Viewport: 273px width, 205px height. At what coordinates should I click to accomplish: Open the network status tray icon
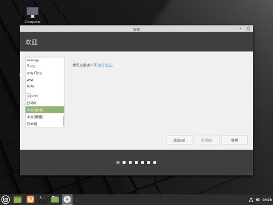pos(251,200)
